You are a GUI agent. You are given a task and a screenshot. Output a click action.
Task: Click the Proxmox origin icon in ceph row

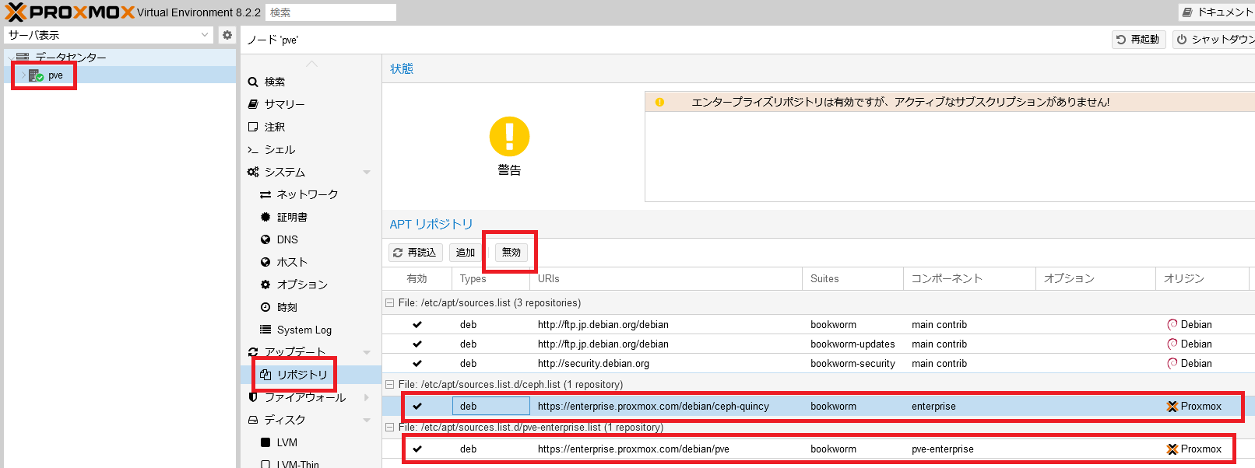click(1172, 407)
